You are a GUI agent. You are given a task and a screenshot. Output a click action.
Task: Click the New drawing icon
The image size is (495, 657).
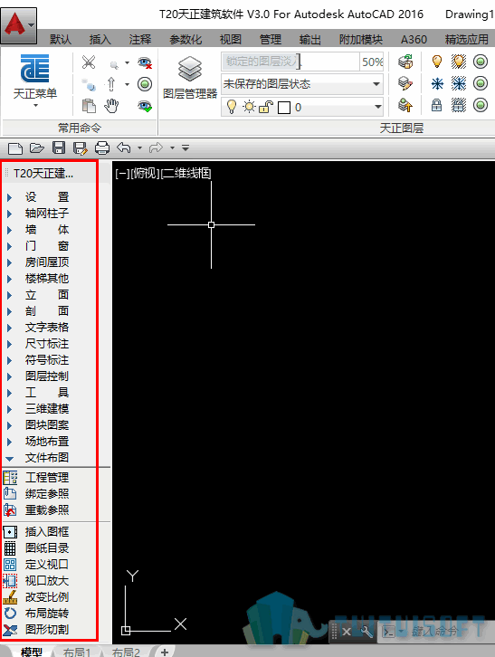click(x=15, y=148)
